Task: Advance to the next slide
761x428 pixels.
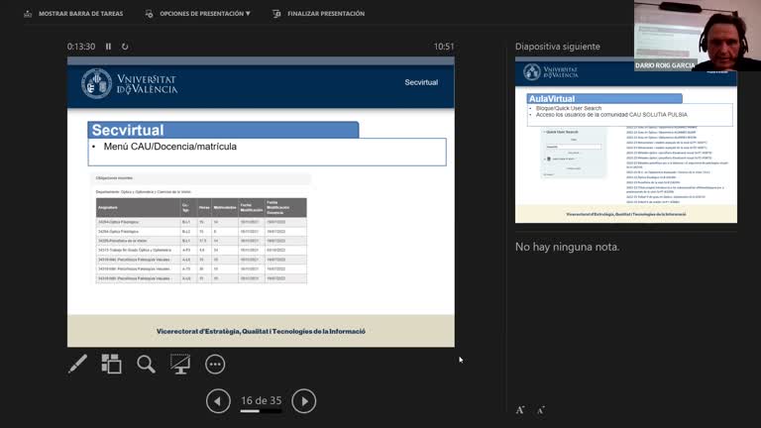Action: click(x=304, y=401)
